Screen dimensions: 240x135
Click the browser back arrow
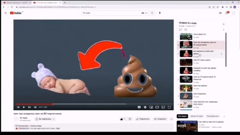(x=4, y=7)
